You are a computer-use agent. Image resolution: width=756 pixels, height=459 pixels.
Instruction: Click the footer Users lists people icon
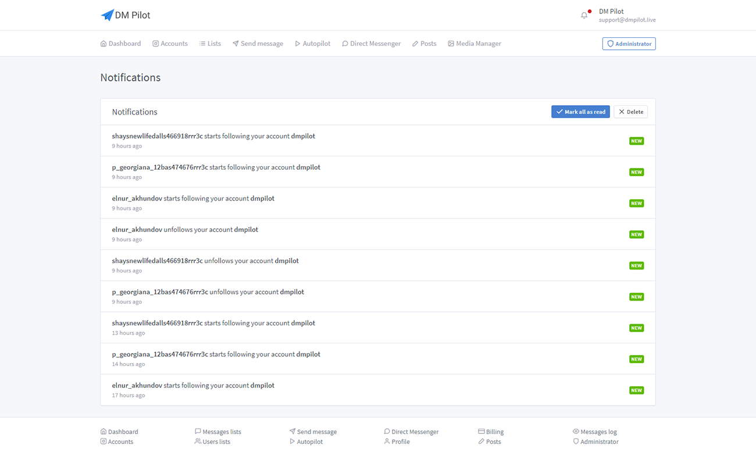point(198,442)
